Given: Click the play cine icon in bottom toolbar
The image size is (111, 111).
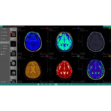Looking at the screenshot, I should point(104,84).
